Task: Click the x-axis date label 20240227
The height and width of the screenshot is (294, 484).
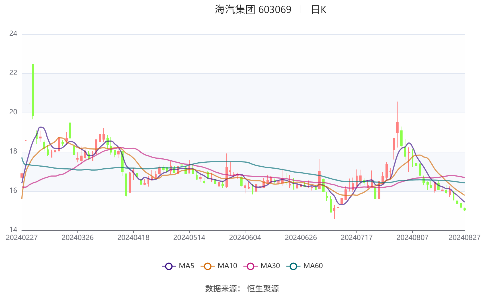Action: pyautogui.click(x=22, y=238)
